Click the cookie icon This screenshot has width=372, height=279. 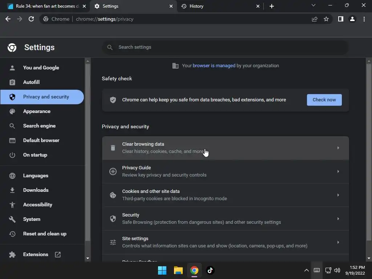click(x=113, y=195)
